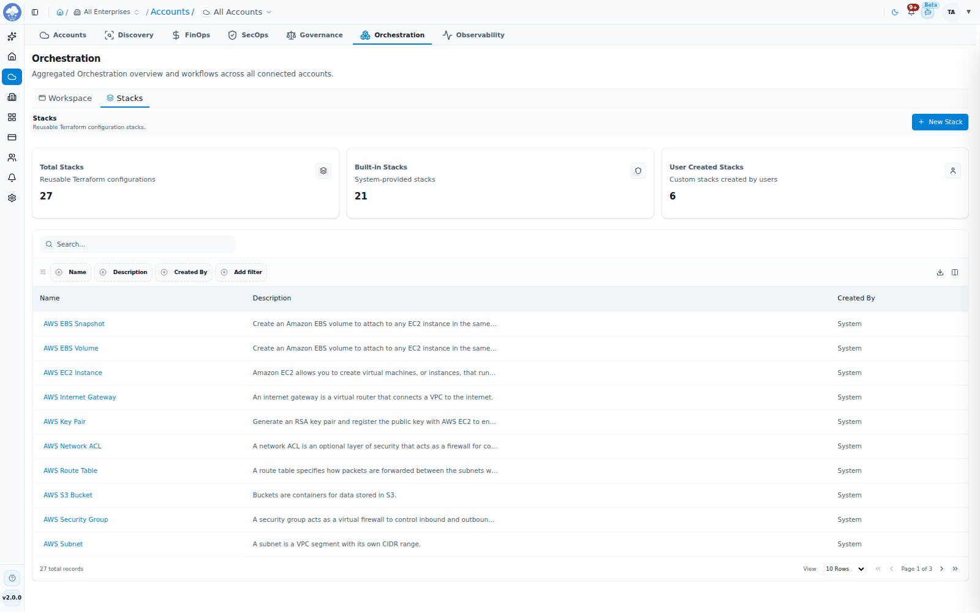Viewport: 980px width, 613px height.
Task: Open the All Enterprises selector
Action: (x=106, y=12)
